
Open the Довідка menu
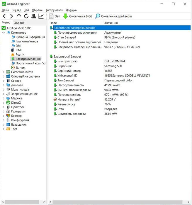point(71,10)
